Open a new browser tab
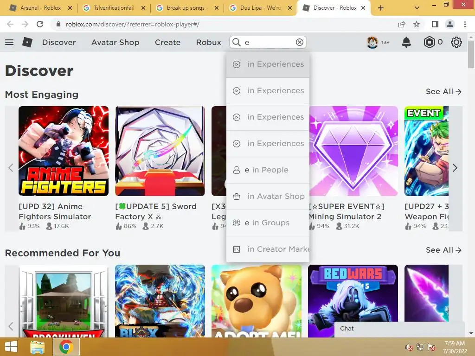475x356 pixels. (381, 8)
